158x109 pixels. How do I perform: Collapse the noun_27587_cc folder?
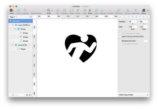pyautogui.click(x=13, y=25)
